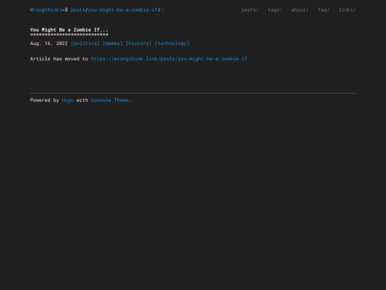Open the Console Theme footer link

(x=109, y=100)
